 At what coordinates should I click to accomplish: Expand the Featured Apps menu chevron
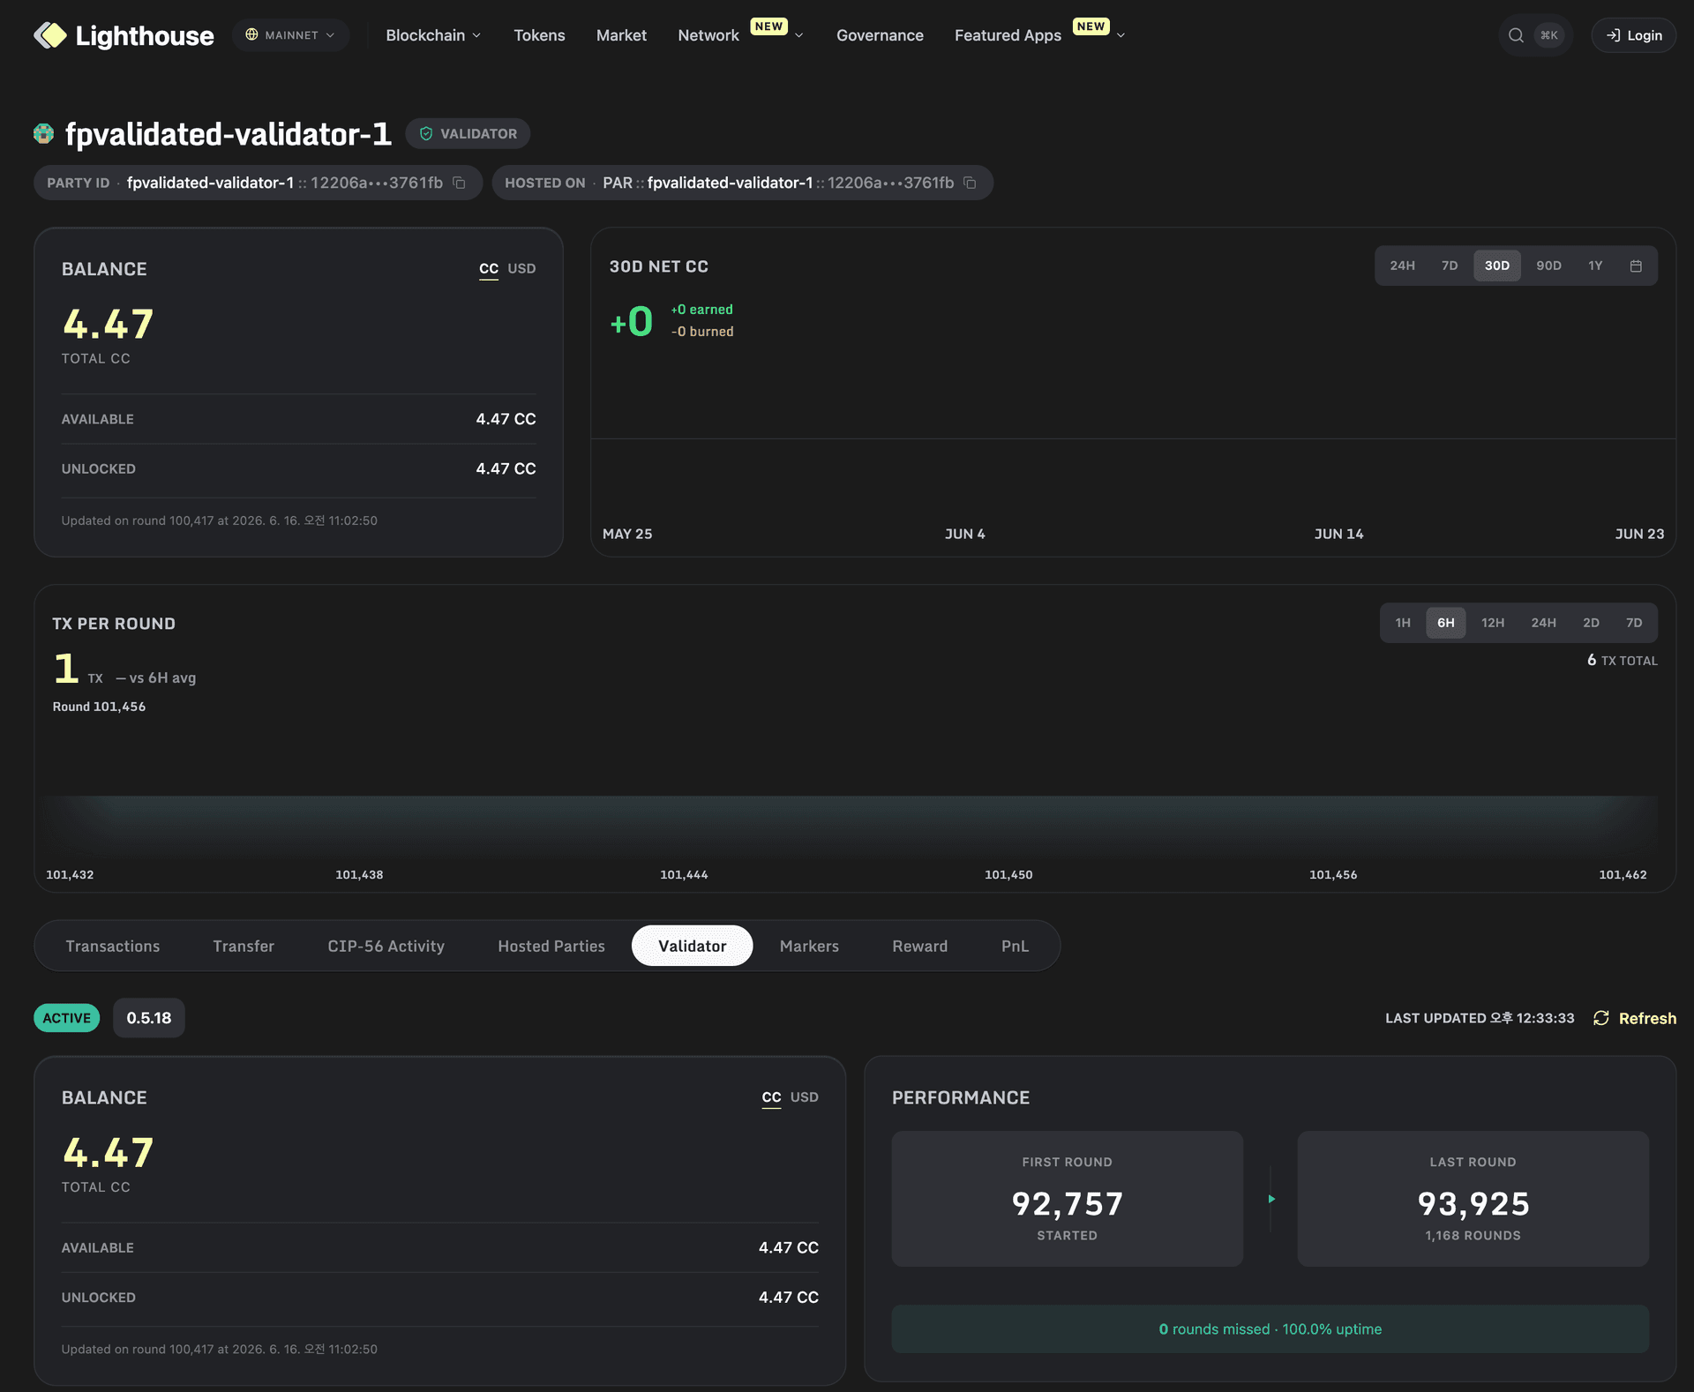(1121, 35)
